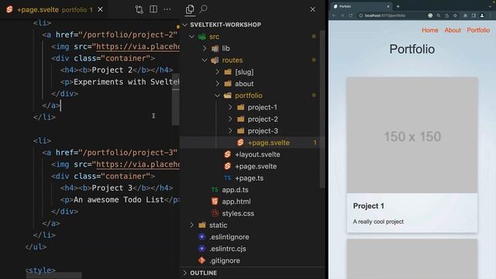Select the +page.svelte portfolio editor tab
This screenshot has height=279, width=496.
(53, 10)
